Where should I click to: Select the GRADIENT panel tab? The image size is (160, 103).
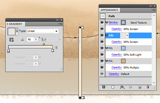(x=15, y=24)
